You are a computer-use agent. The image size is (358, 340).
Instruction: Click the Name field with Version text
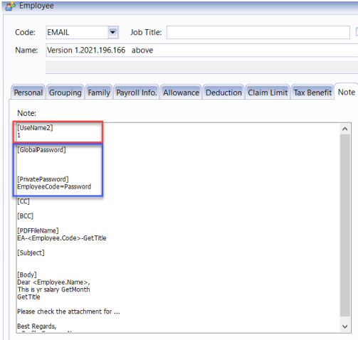[202, 51]
